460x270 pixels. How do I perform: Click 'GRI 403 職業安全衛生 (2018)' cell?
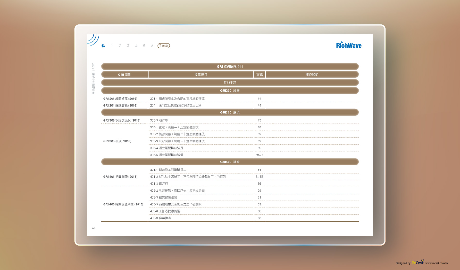(x=123, y=204)
